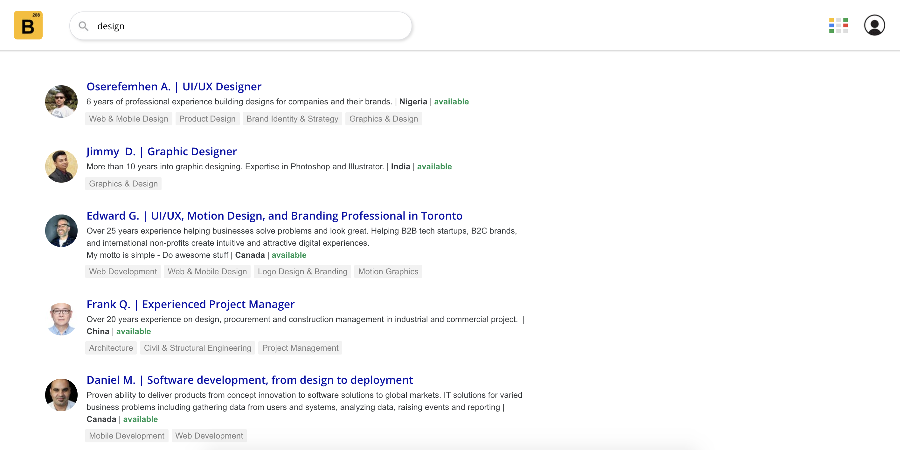Click the yellow B logo icon
This screenshot has width=900, height=450.
(28, 25)
